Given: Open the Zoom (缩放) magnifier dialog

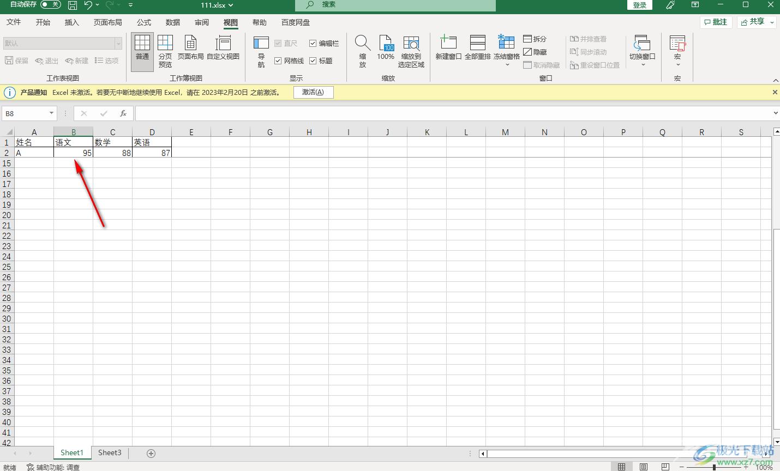Looking at the screenshot, I should (x=363, y=51).
